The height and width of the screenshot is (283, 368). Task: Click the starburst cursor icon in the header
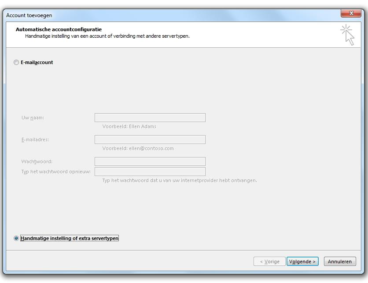pos(347,35)
